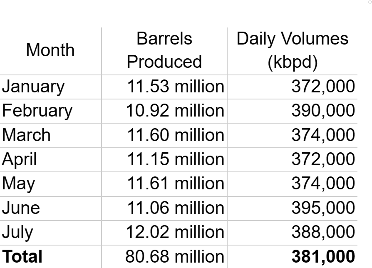Select the 10.92 million cell

164,111
